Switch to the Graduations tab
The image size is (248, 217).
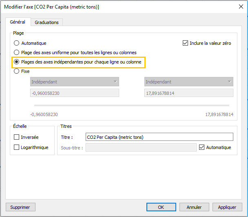(x=46, y=22)
